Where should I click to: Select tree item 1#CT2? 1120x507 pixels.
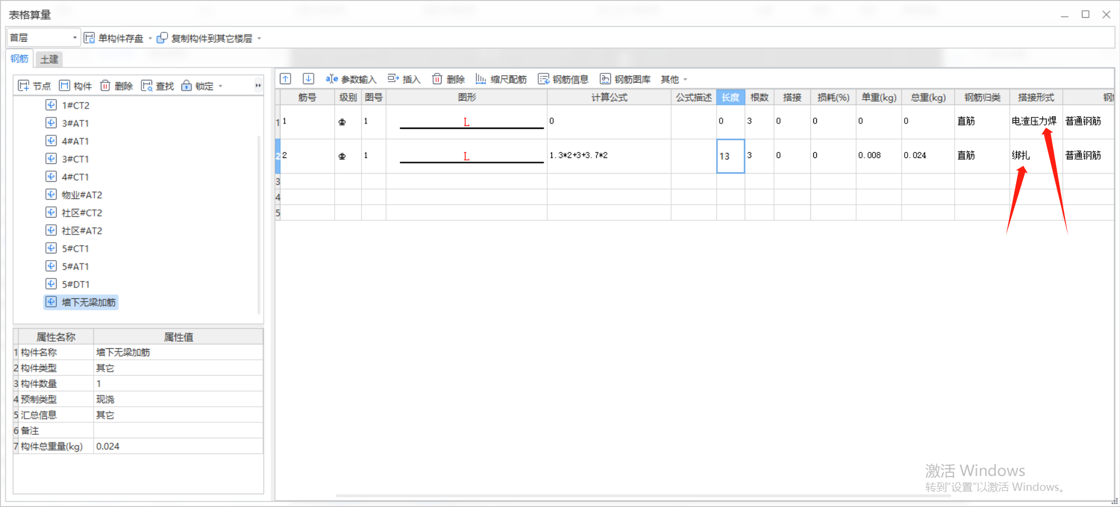pyautogui.click(x=76, y=106)
